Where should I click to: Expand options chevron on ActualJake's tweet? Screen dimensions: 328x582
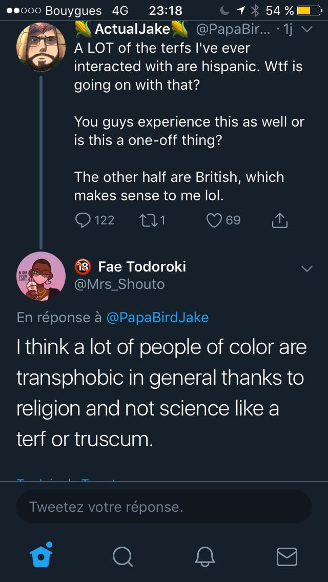click(x=306, y=30)
